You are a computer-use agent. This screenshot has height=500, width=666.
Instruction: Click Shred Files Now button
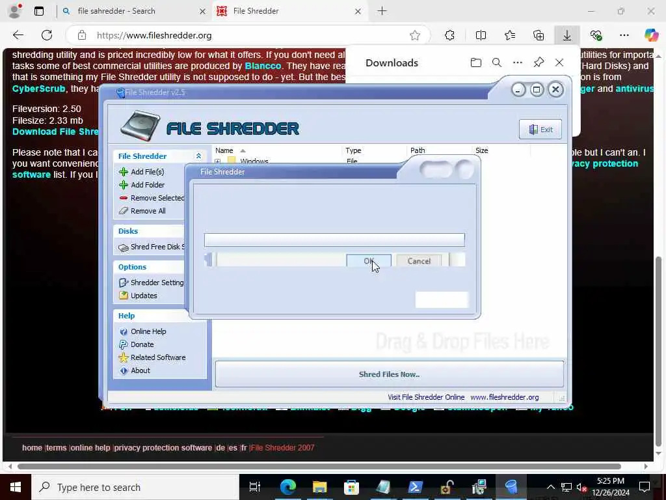point(389,374)
